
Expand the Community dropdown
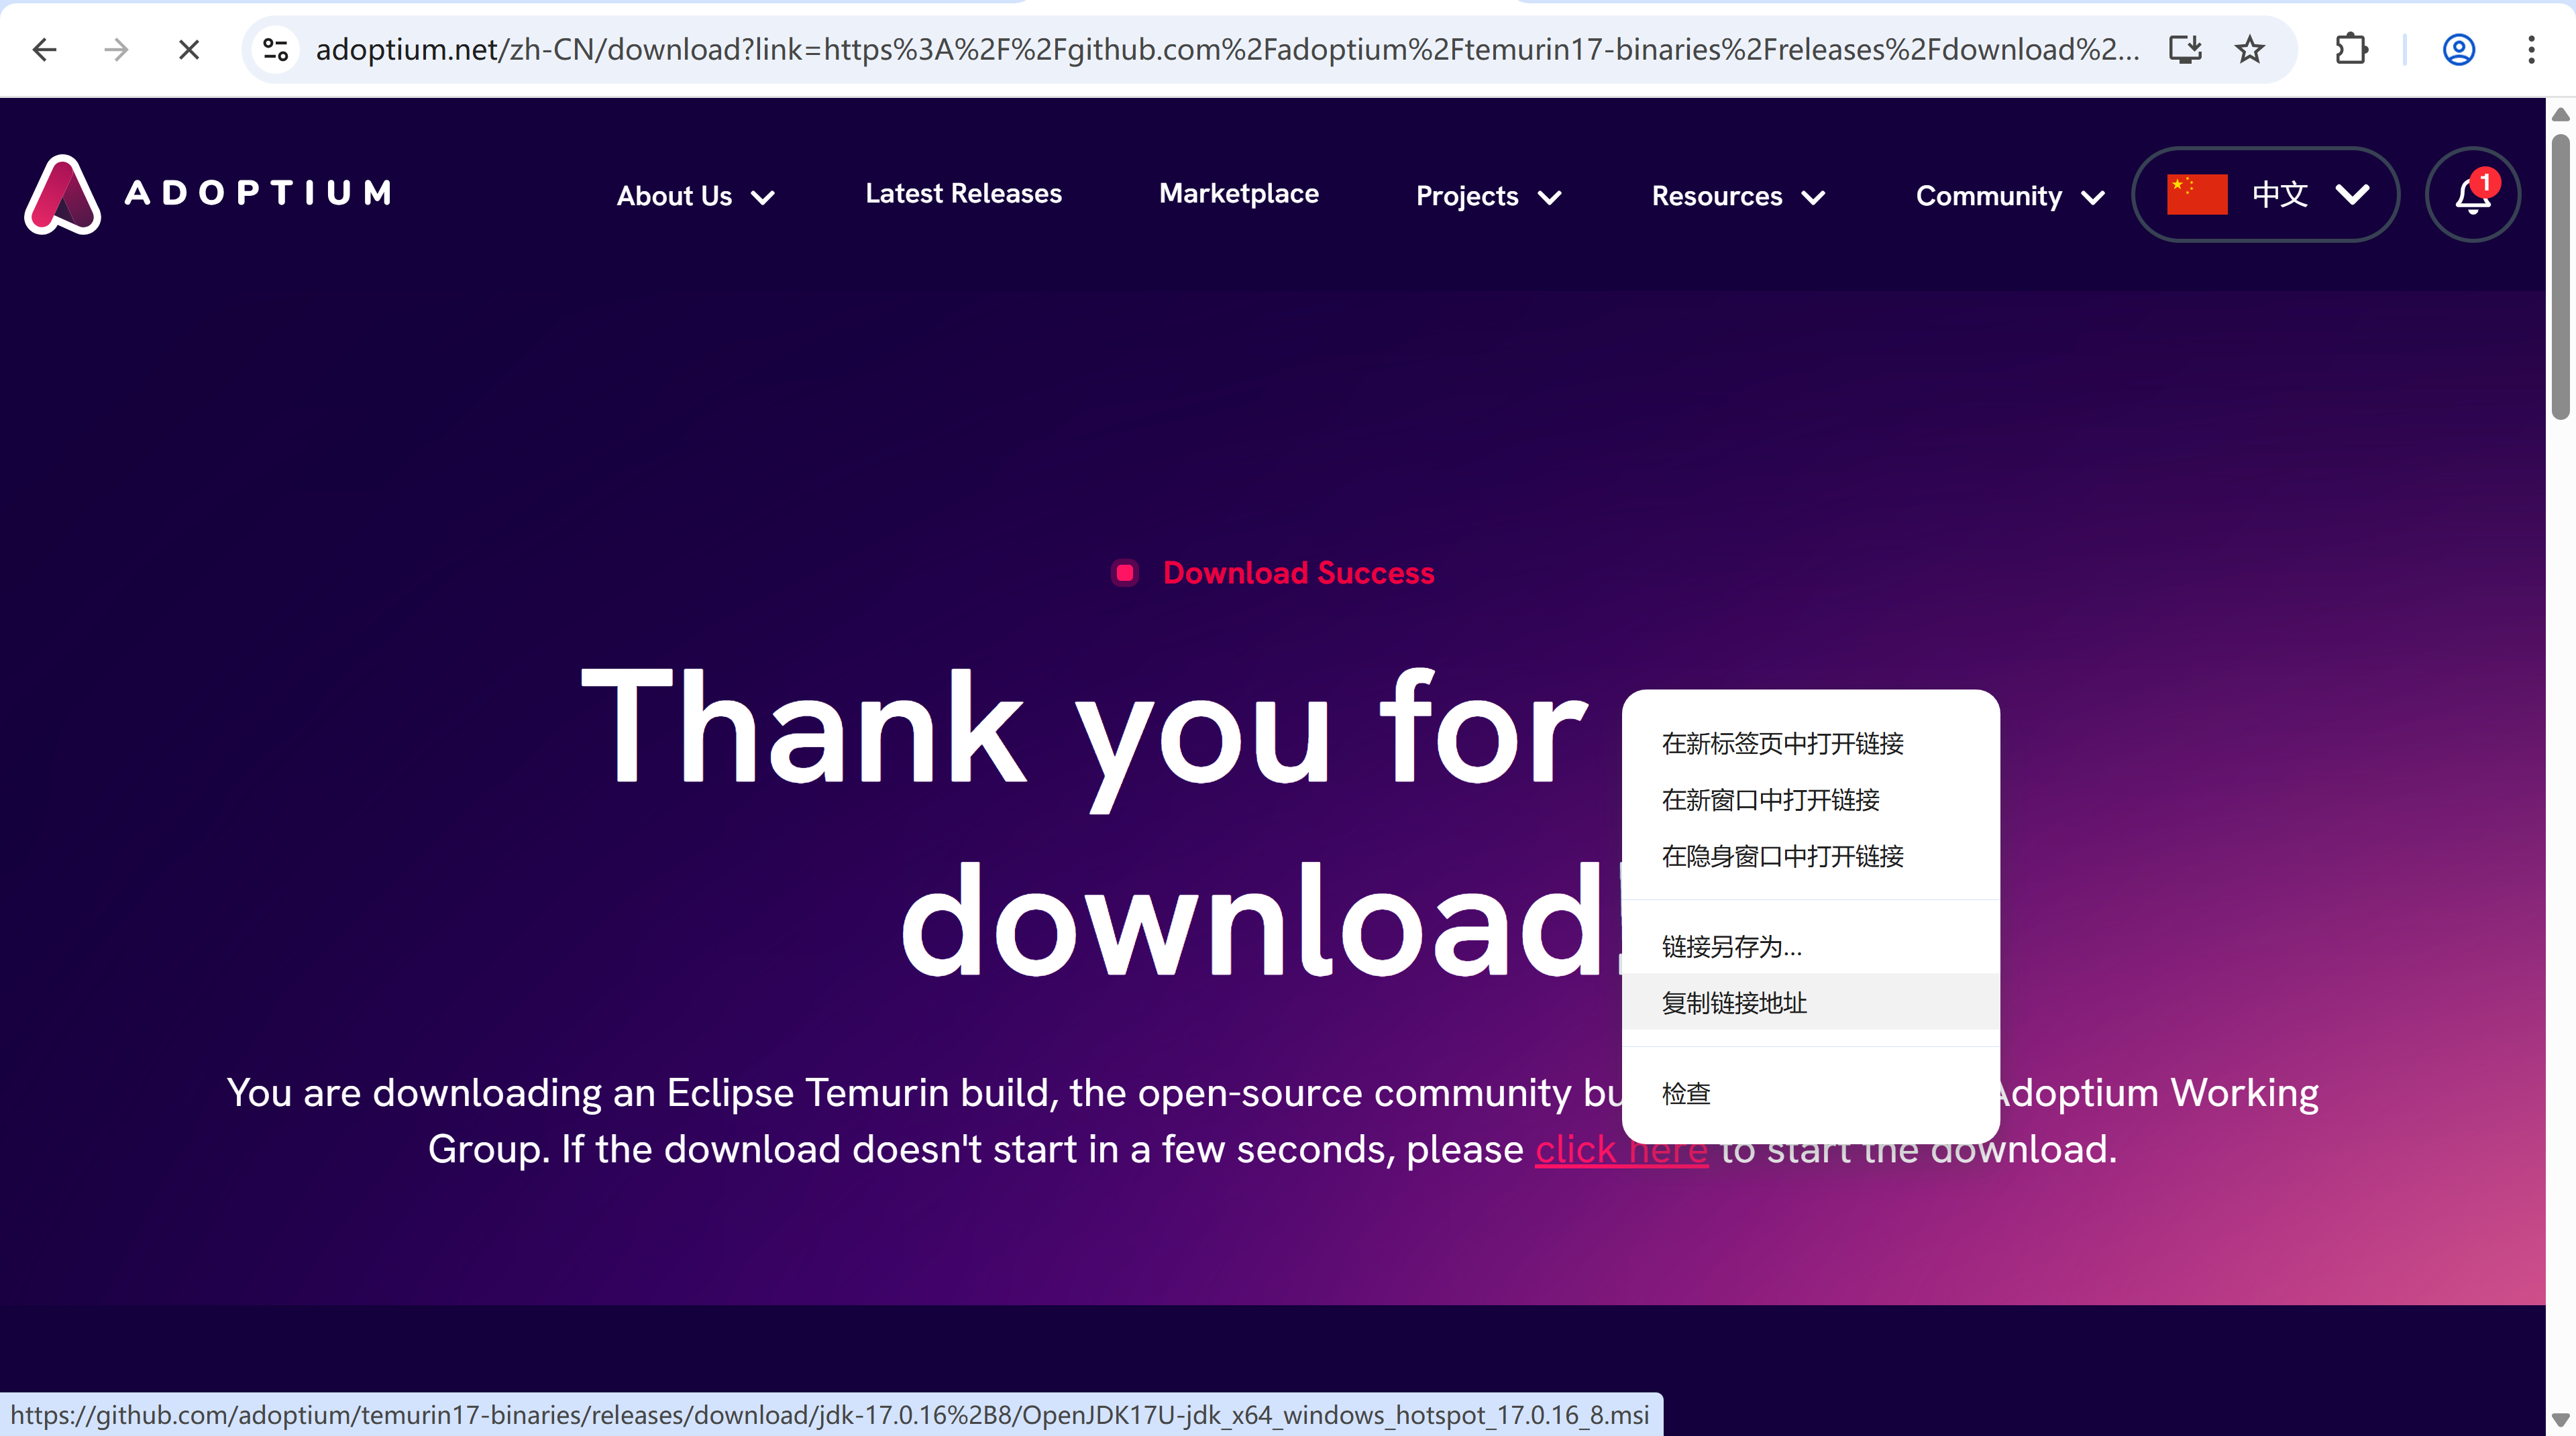(2010, 196)
